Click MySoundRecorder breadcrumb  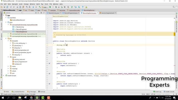coord(8,10)
